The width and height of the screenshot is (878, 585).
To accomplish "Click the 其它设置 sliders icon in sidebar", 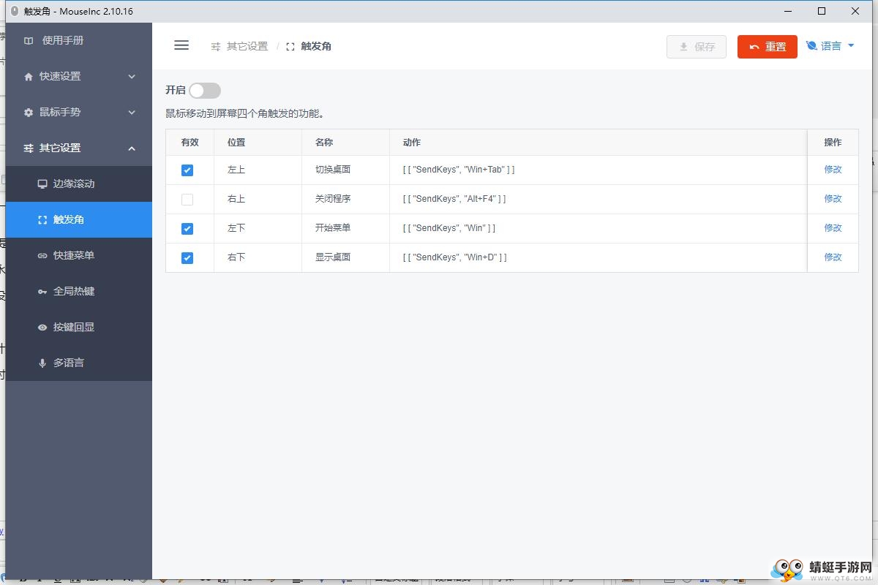I will tap(29, 148).
